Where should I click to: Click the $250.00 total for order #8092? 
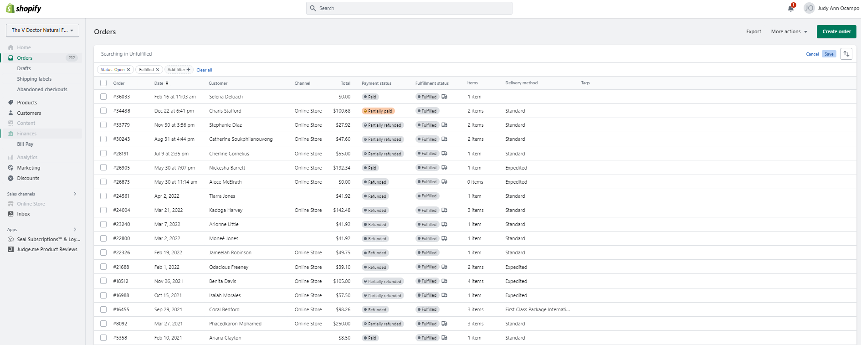[342, 324]
